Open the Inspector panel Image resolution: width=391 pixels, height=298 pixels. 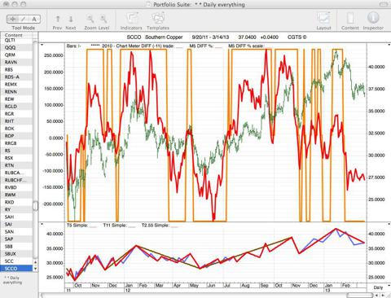click(373, 21)
